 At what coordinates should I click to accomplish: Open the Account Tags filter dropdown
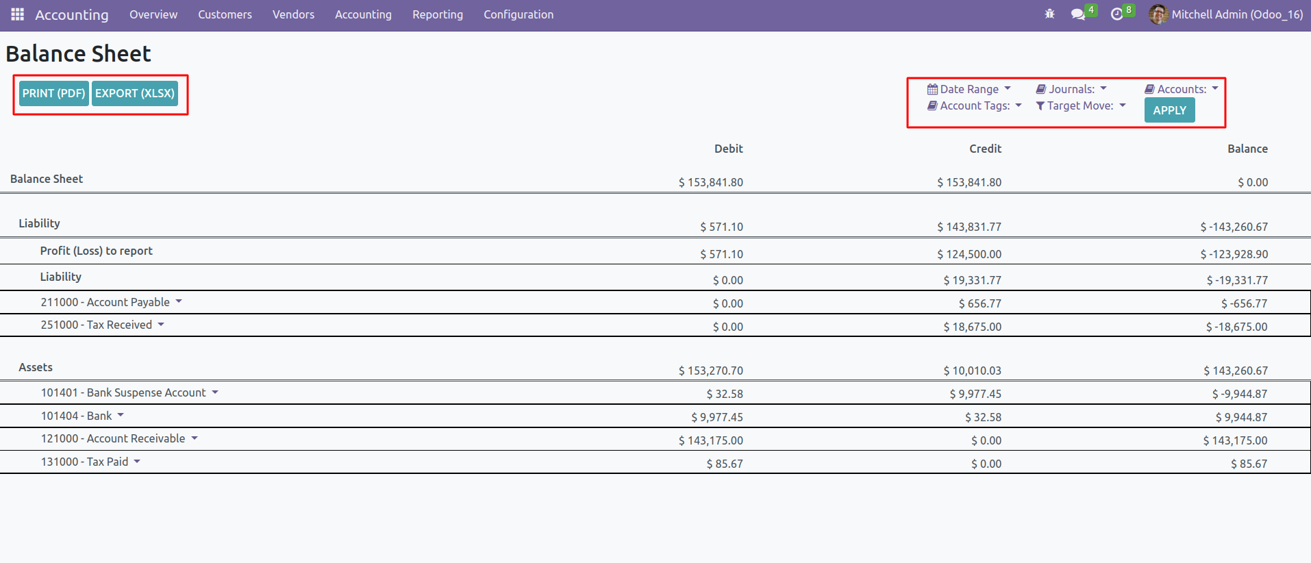[975, 105]
